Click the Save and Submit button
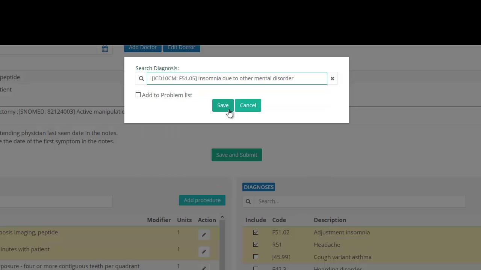The width and height of the screenshot is (481, 270). click(x=237, y=155)
